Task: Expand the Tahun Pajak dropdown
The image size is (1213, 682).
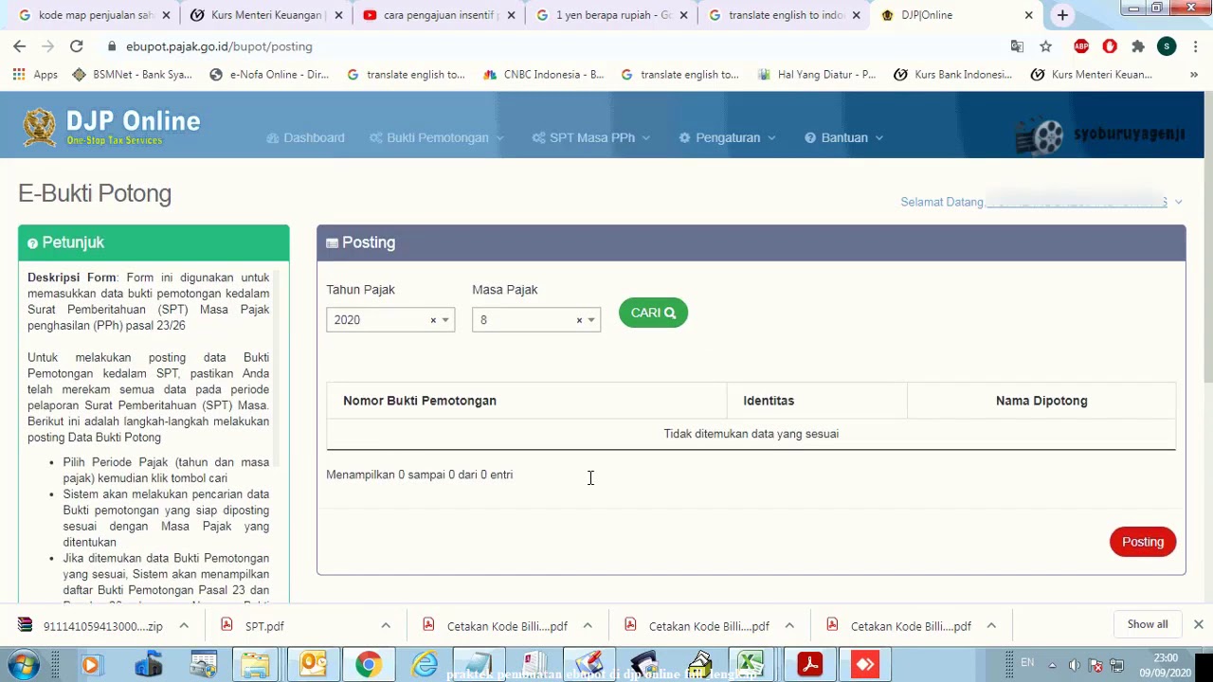Action: click(445, 320)
